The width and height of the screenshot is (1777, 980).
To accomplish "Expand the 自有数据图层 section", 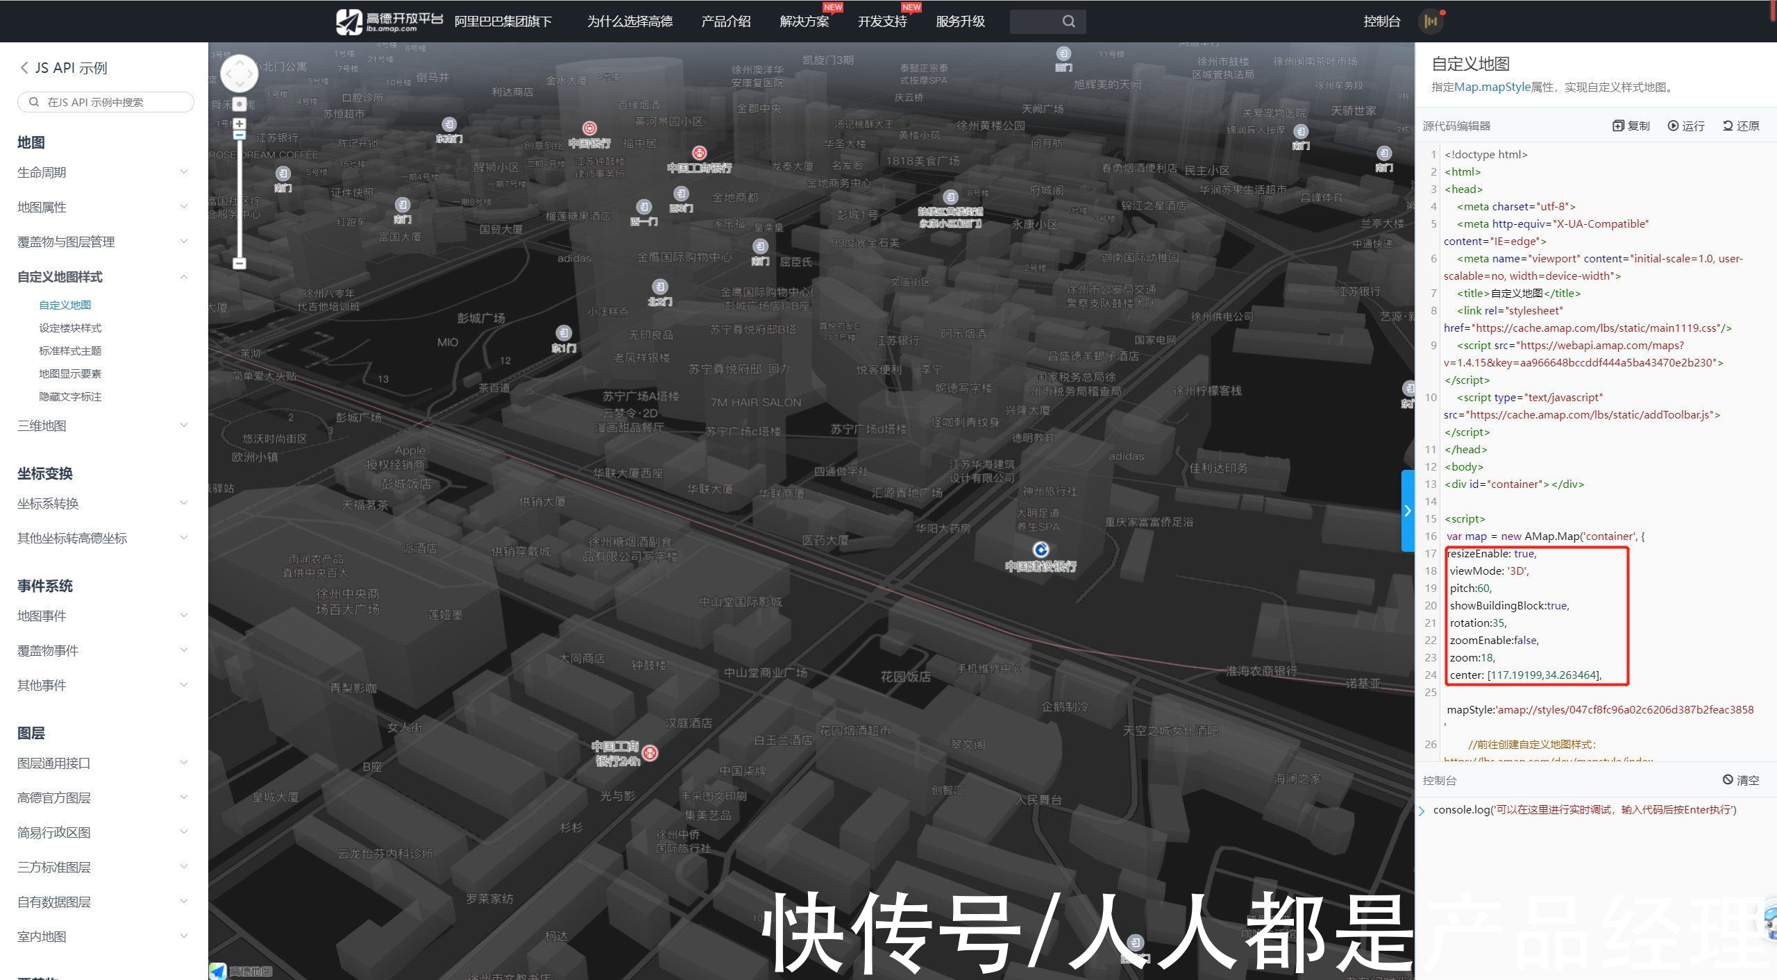I will point(103,902).
